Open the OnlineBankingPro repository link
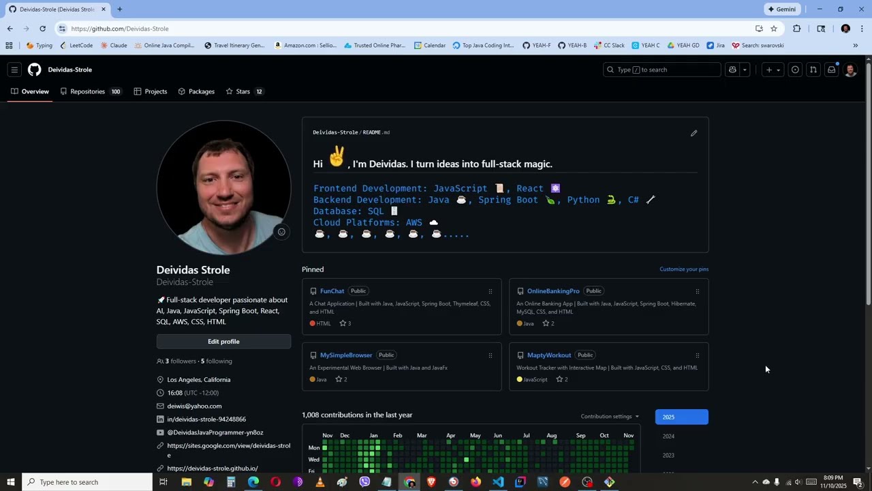This screenshot has height=491, width=872. coord(553,291)
